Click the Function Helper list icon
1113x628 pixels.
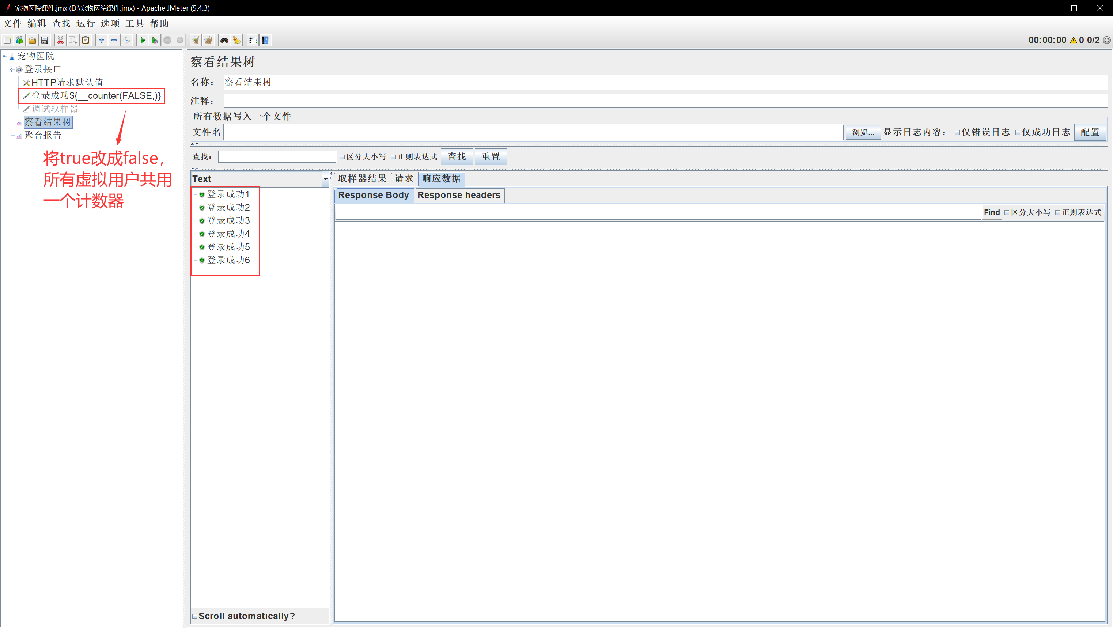pyautogui.click(x=253, y=40)
